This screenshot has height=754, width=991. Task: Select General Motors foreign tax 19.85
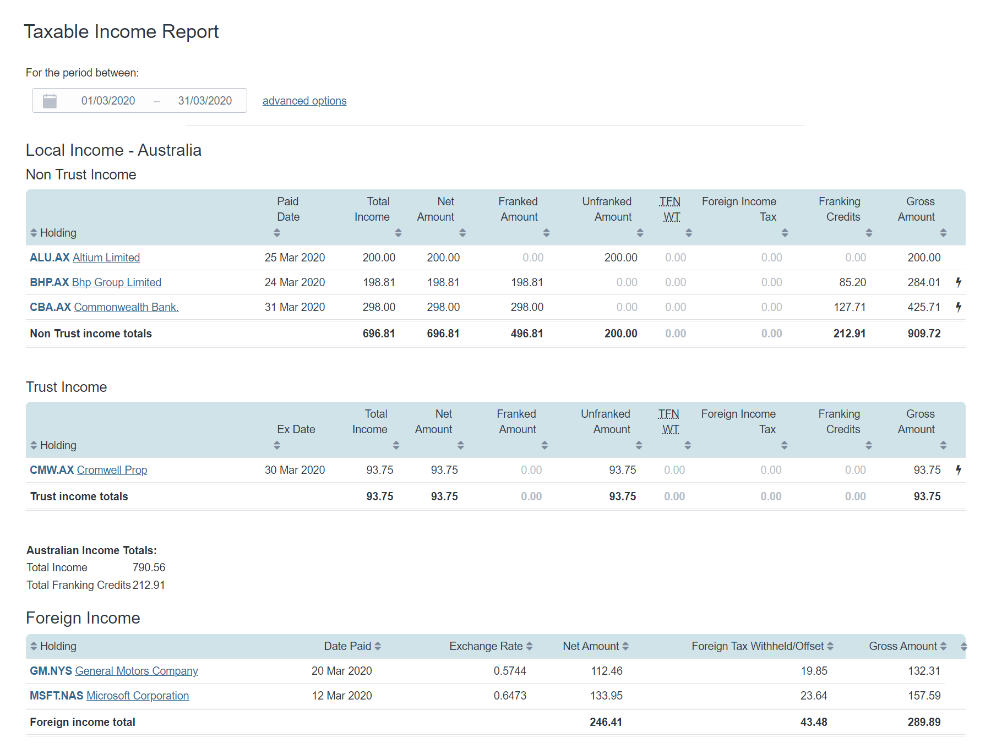tap(814, 671)
